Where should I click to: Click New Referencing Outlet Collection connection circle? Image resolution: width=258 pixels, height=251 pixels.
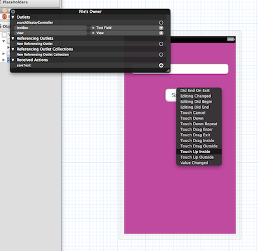(161, 55)
